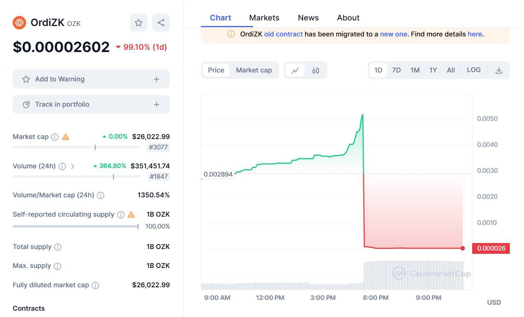The height and width of the screenshot is (317, 524).
Task: Click the Contracts heading
Action: pos(29,308)
